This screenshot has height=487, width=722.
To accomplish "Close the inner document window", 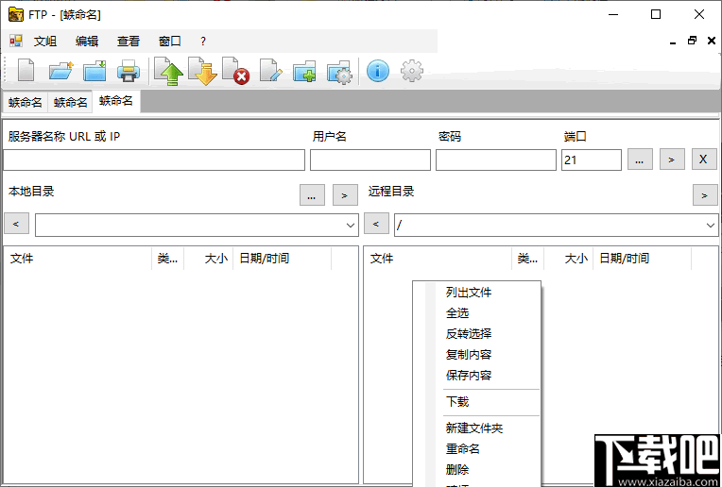I will (712, 41).
